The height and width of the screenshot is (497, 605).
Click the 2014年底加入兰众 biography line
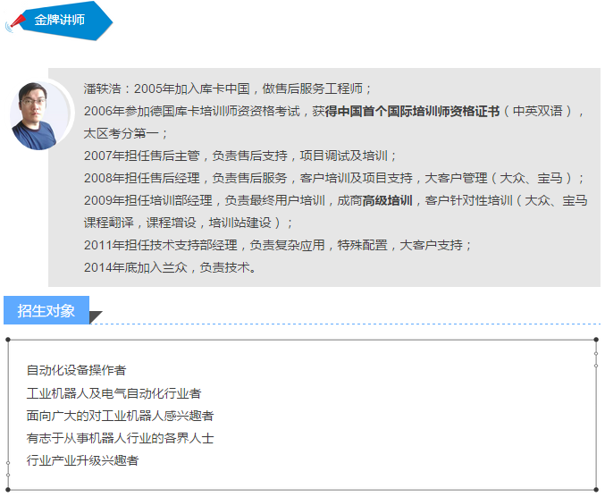[x=170, y=267]
